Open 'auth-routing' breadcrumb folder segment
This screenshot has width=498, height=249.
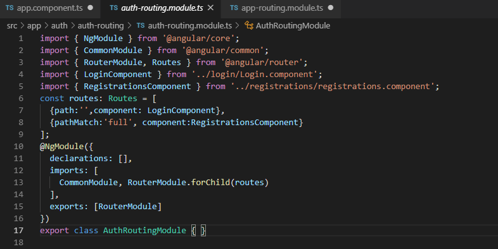pos(101,26)
